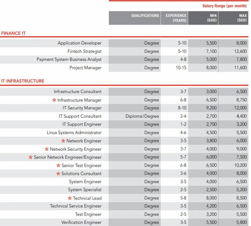The image size is (251, 226).
Task: Click the star beside Solutions Consultant
Action: 58,174
